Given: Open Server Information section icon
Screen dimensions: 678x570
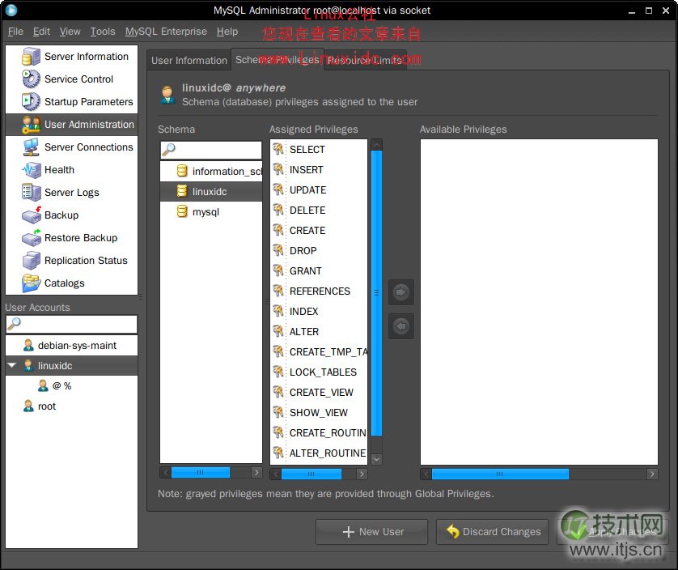Looking at the screenshot, I should [31, 56].
